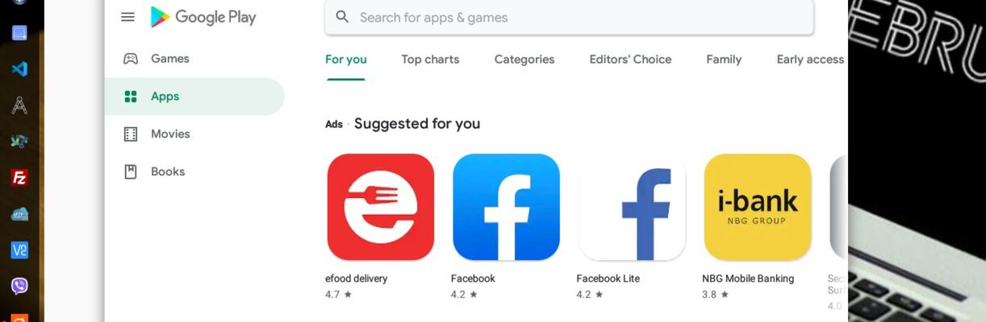Select Games in the sidebar
The width and height of the screenshot is (986, 322).
(x=169, y=59)
